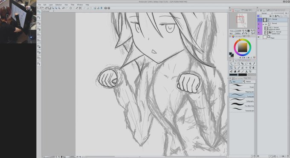Click the Navigator canvas preview thumbnail
The height and width of the screenshot is (158, 290).
click(242, 20)
